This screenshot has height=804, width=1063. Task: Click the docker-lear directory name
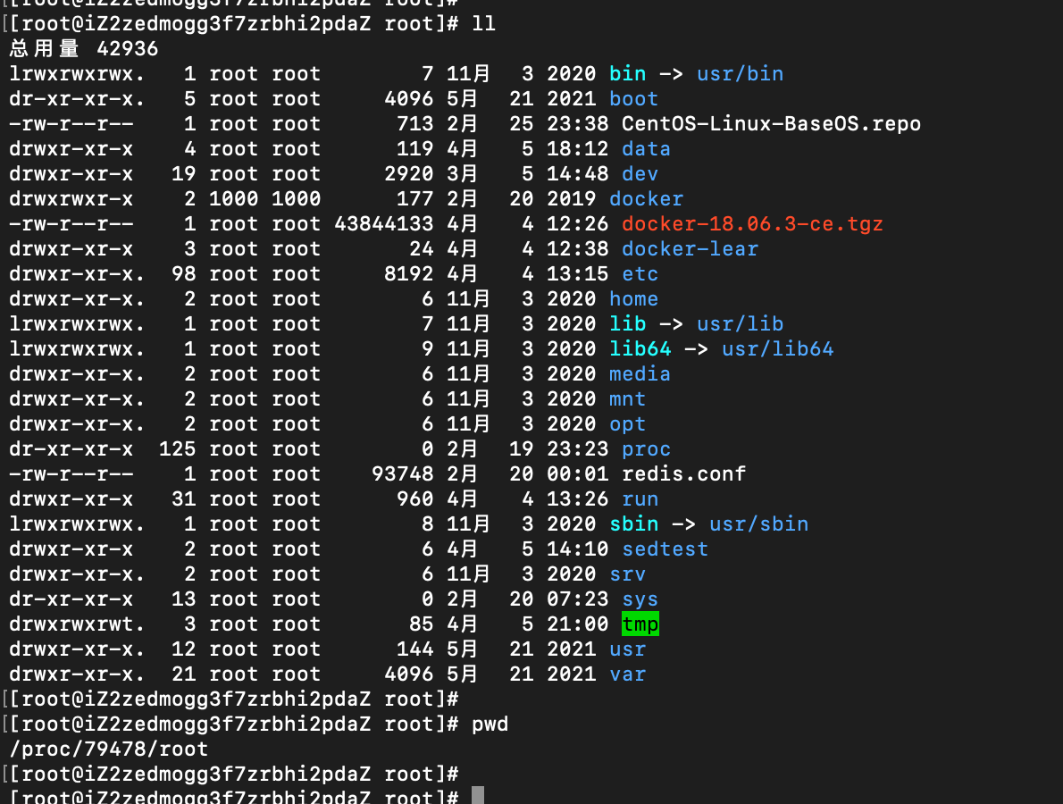(690, 248)
